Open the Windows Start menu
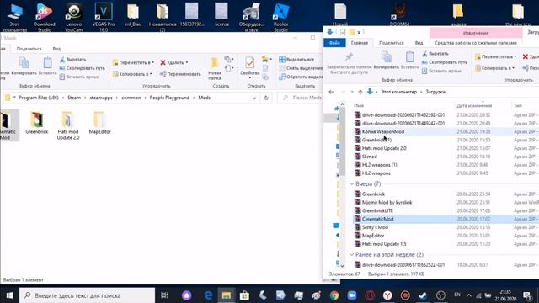The image size is (539, 303). 9,295
